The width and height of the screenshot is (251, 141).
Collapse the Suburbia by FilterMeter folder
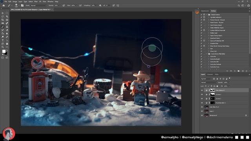207,54
